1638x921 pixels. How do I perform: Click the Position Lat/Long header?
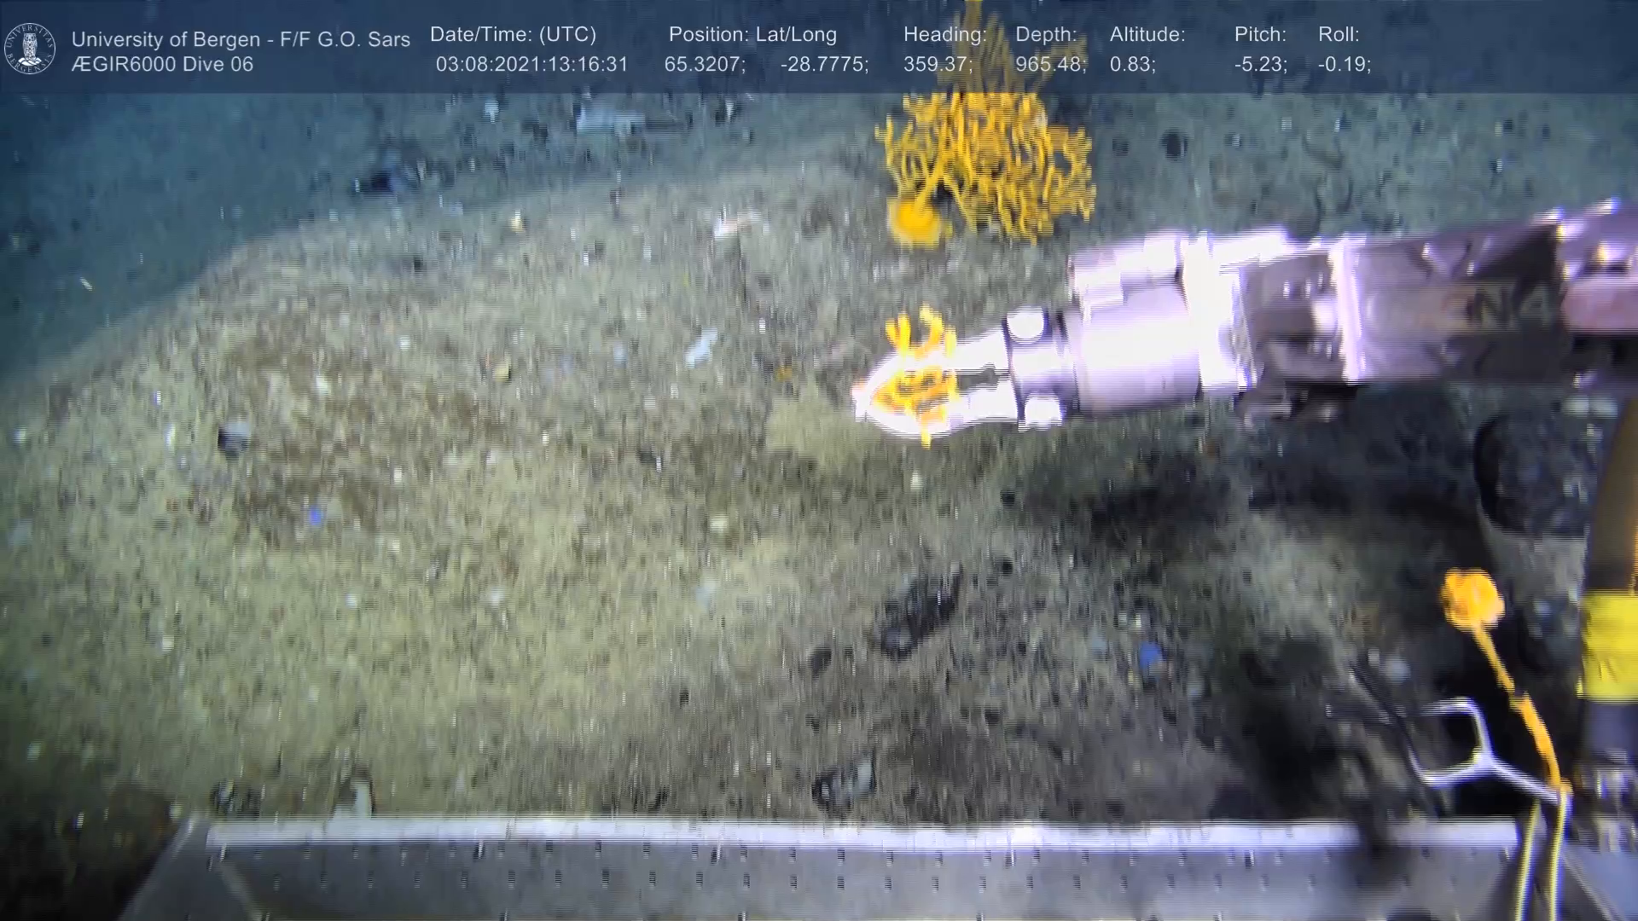pyautogui.click(x=752, y=35)
